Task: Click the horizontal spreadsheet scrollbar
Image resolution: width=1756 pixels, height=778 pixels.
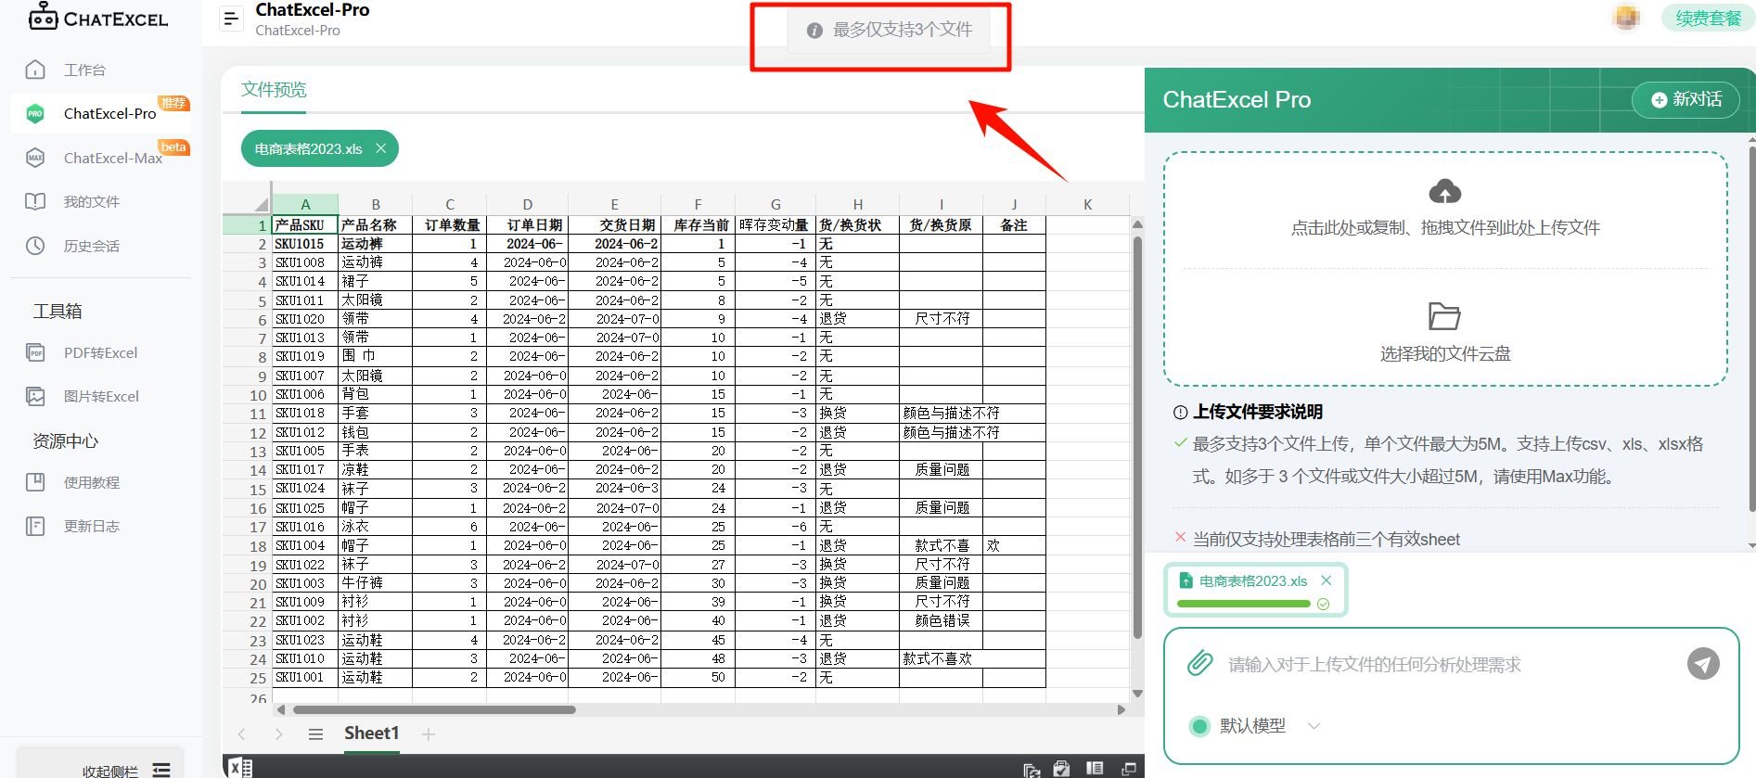Action: pyautogui.click(x=434, y=710)
